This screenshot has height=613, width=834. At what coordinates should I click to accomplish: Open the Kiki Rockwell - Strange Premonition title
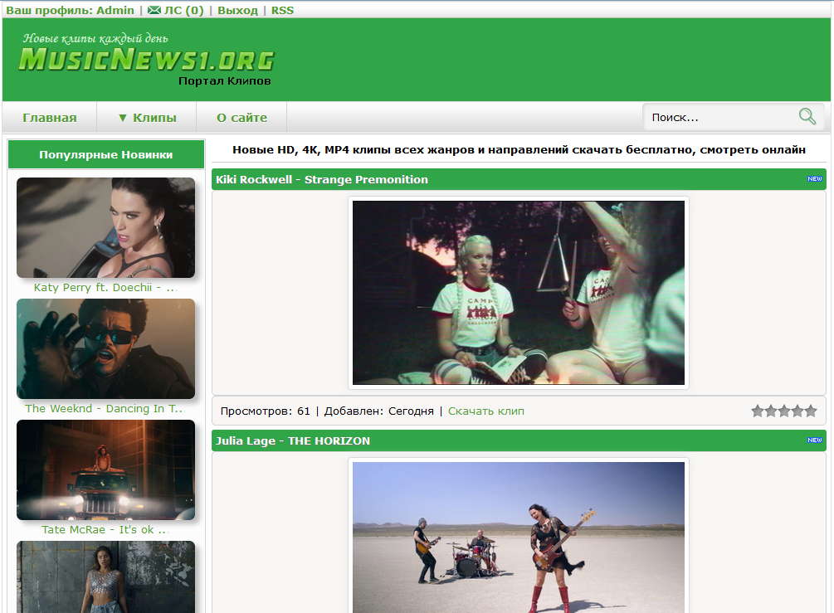click(x=322, y=179)
